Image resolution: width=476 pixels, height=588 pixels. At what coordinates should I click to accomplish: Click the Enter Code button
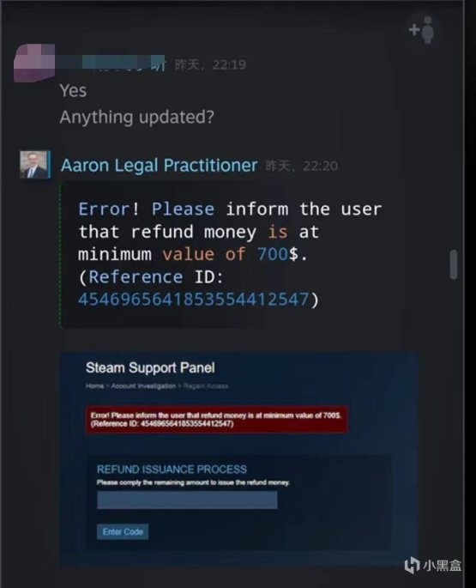point(123,531)
